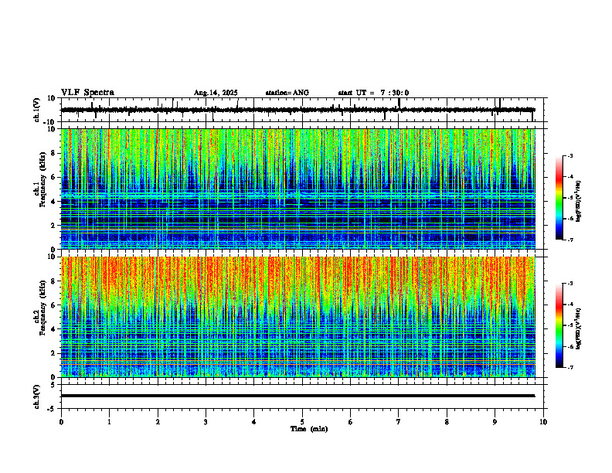
Task: Click the "-10" tick on ch.1(V) axis
Action: point(49,122)
